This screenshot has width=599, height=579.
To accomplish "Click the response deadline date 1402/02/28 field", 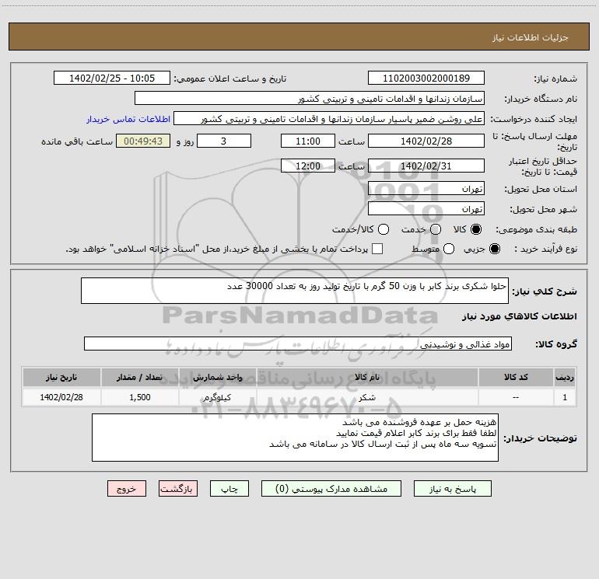I will tap(426, 141).
